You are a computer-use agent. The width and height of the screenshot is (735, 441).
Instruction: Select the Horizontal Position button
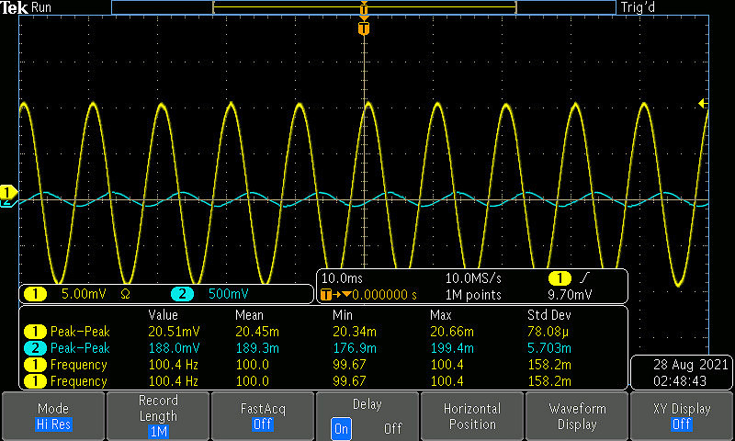tap(472, 416)
